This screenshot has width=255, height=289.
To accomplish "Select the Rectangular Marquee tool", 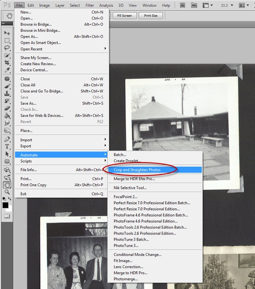I will coord(7,40).
